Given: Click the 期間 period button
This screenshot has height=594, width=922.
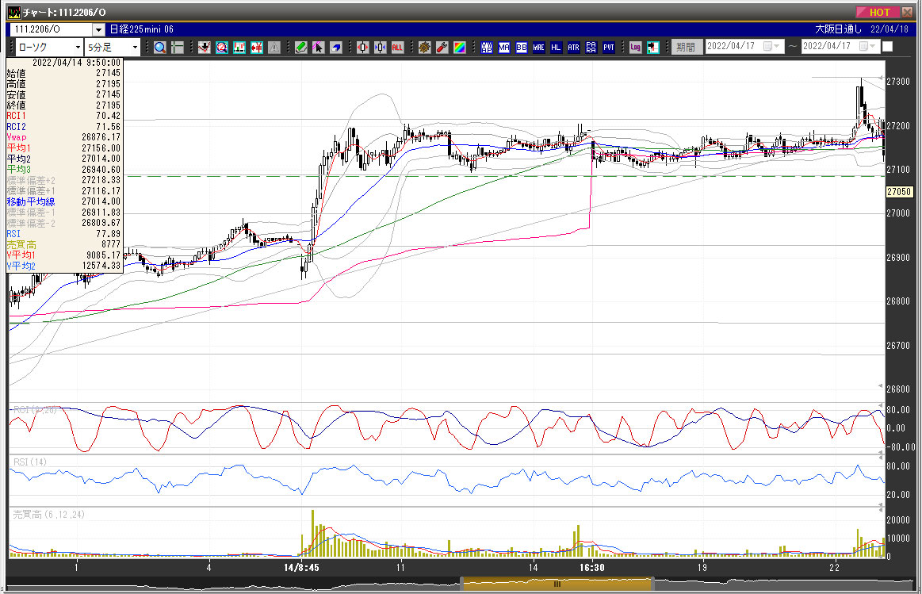Looking at the screenshot, I should [687, 47].
